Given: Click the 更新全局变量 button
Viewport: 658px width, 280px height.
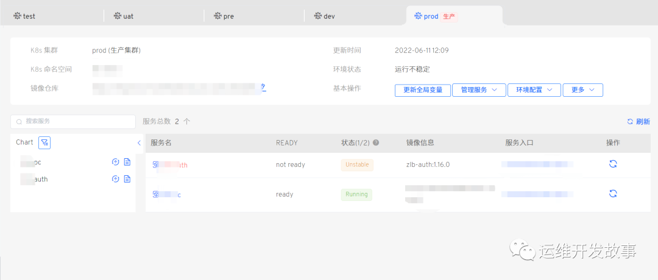Looking at the screenshot, I should [x=423, y=90].
